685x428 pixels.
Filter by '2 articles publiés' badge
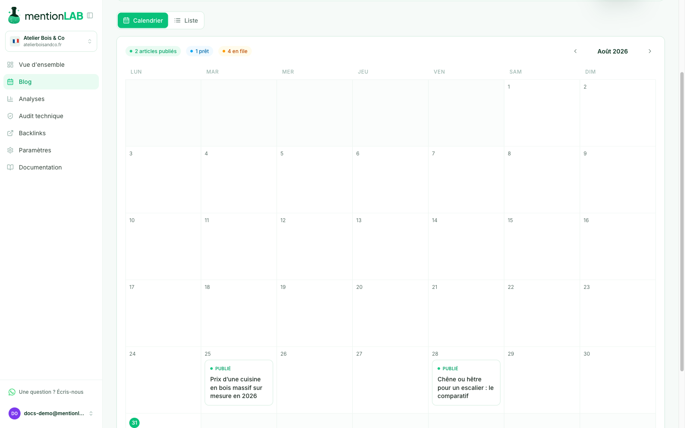[x=153, y=51]
